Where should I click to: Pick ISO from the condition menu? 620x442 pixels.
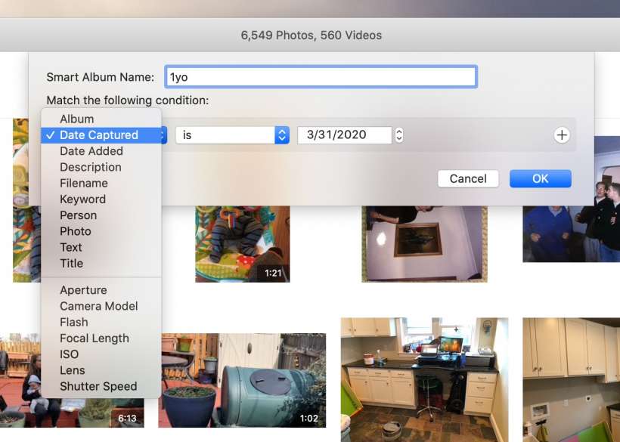(x=70, y=354)
